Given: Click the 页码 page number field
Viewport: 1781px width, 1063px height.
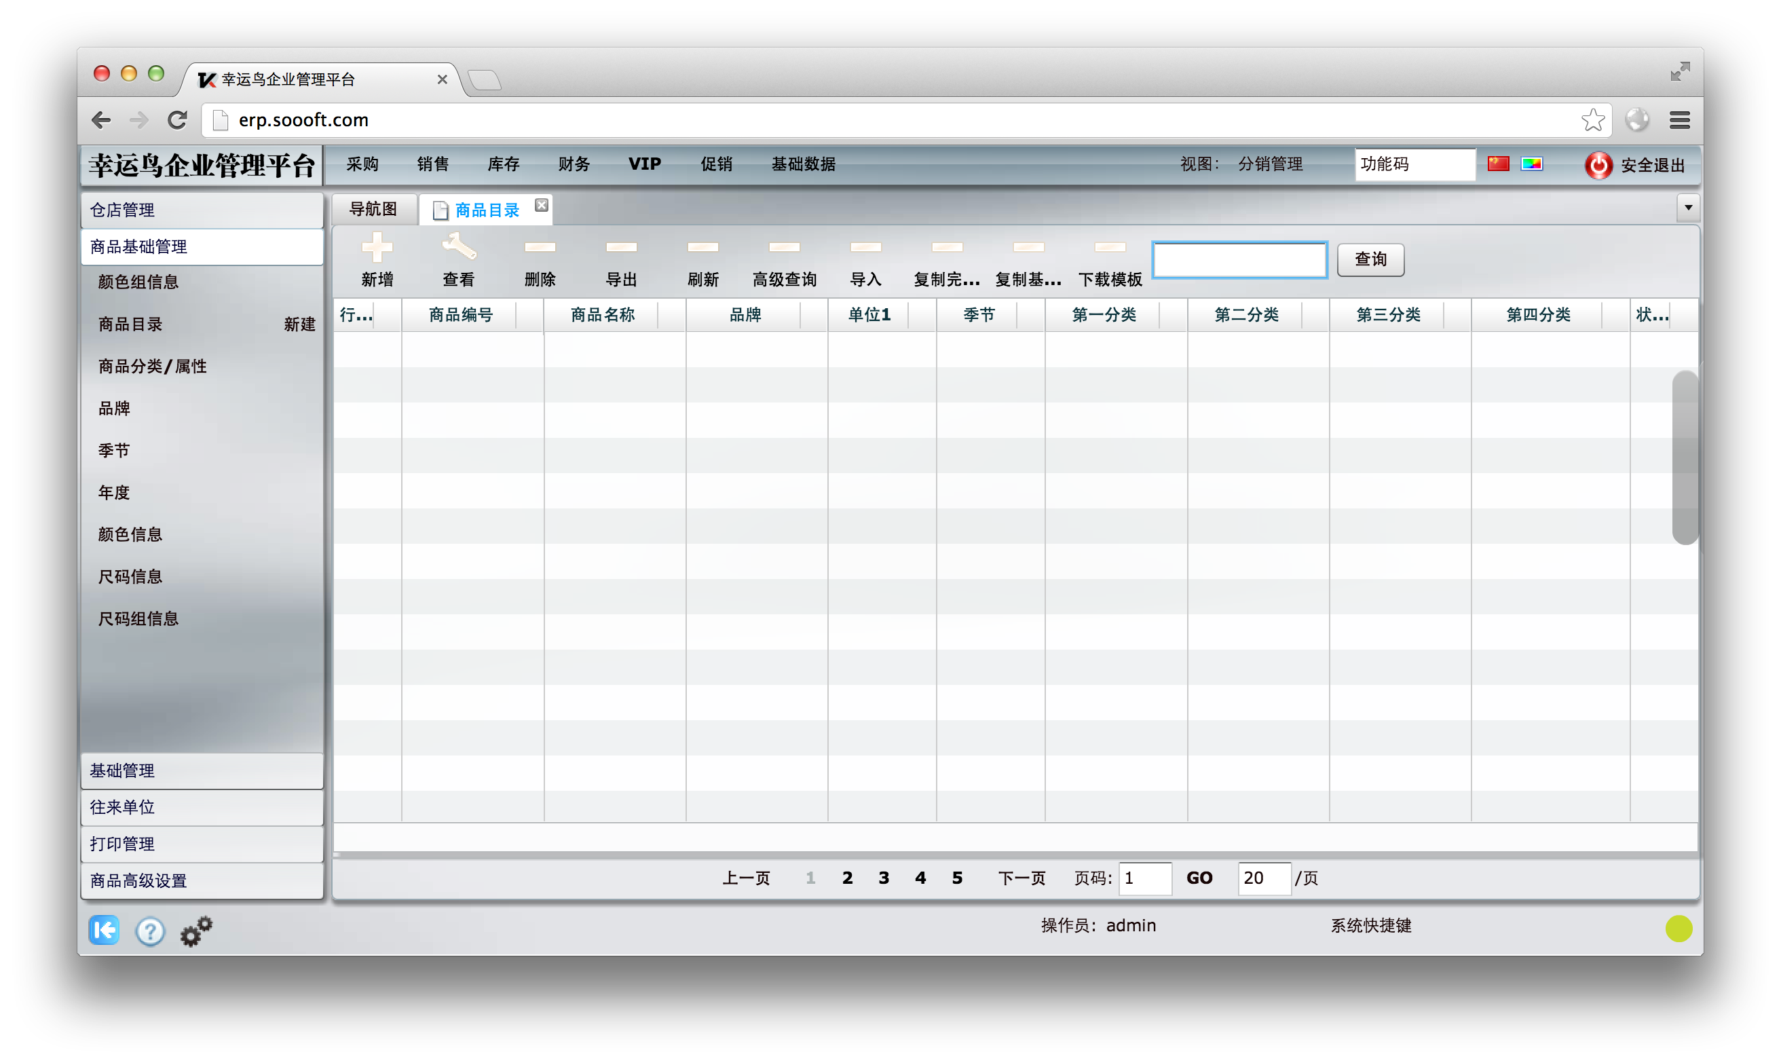Looking at the screenshot, I should 1145,878.
